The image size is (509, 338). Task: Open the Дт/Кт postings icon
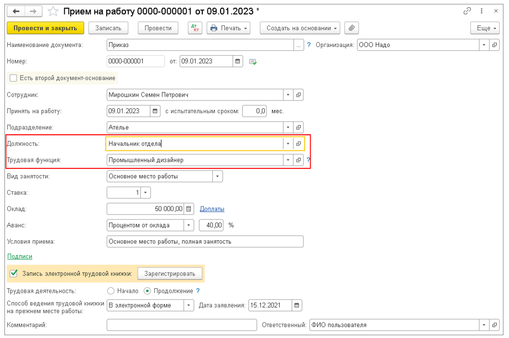[x=195, y=28]
